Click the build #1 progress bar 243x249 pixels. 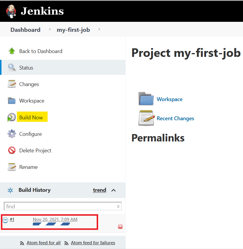[x=51, y=224]
